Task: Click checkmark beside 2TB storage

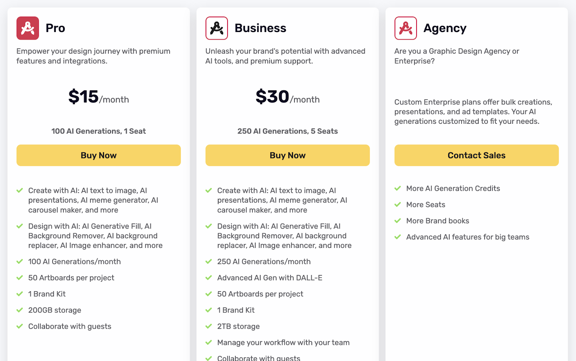Action: coord(209,326)
